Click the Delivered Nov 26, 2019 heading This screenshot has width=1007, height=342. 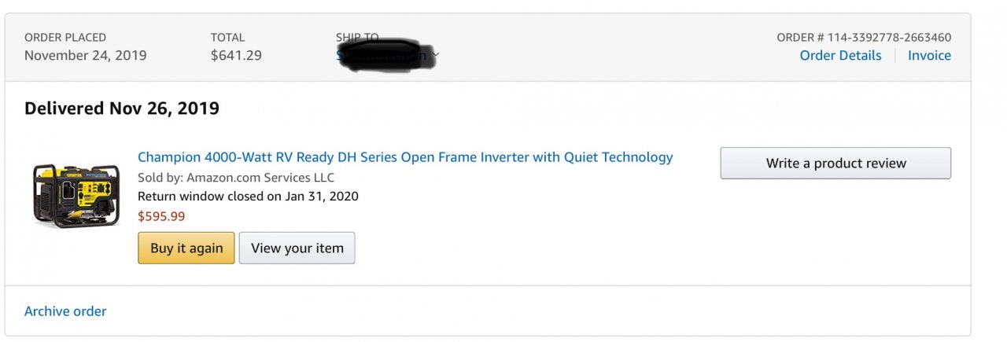click(x=122, y=108)
